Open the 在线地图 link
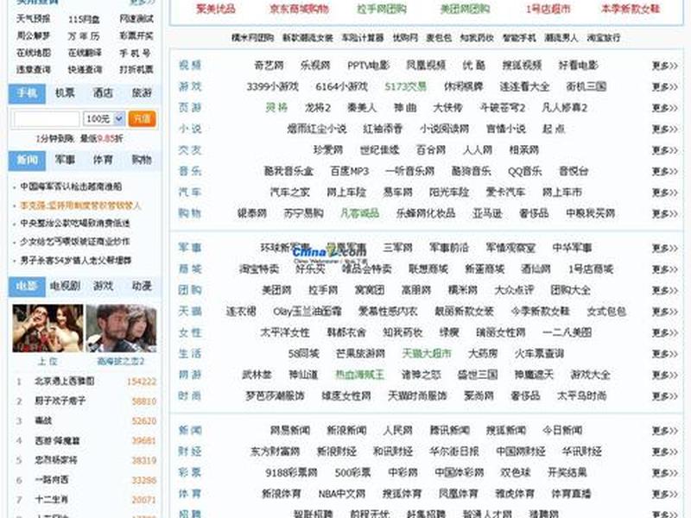691x518 pixels. coord(34,53)
